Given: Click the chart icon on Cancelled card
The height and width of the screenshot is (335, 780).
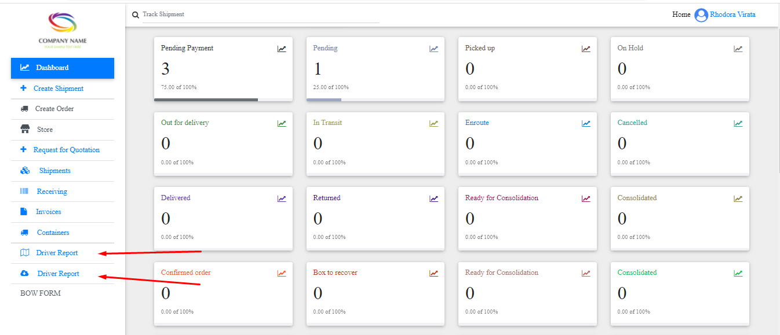Looking at the screenshot, I should coord(738,123).
